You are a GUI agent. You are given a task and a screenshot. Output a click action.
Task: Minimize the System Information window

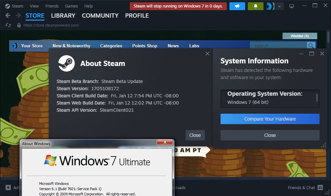click(x=301, y=54)
